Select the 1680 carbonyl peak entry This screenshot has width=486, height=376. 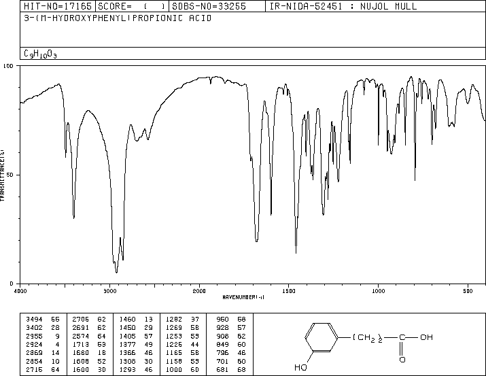(x=89, y=353)
